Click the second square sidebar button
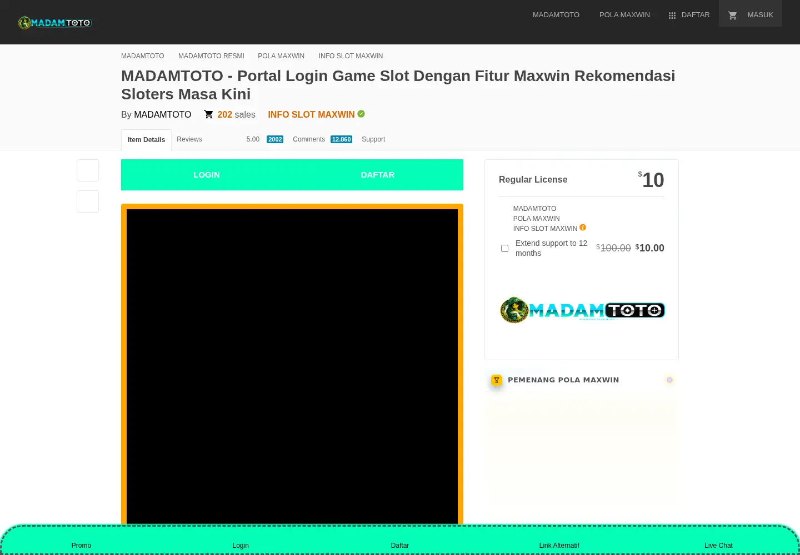This screenshot has width=800, height=555. (88, 201)
